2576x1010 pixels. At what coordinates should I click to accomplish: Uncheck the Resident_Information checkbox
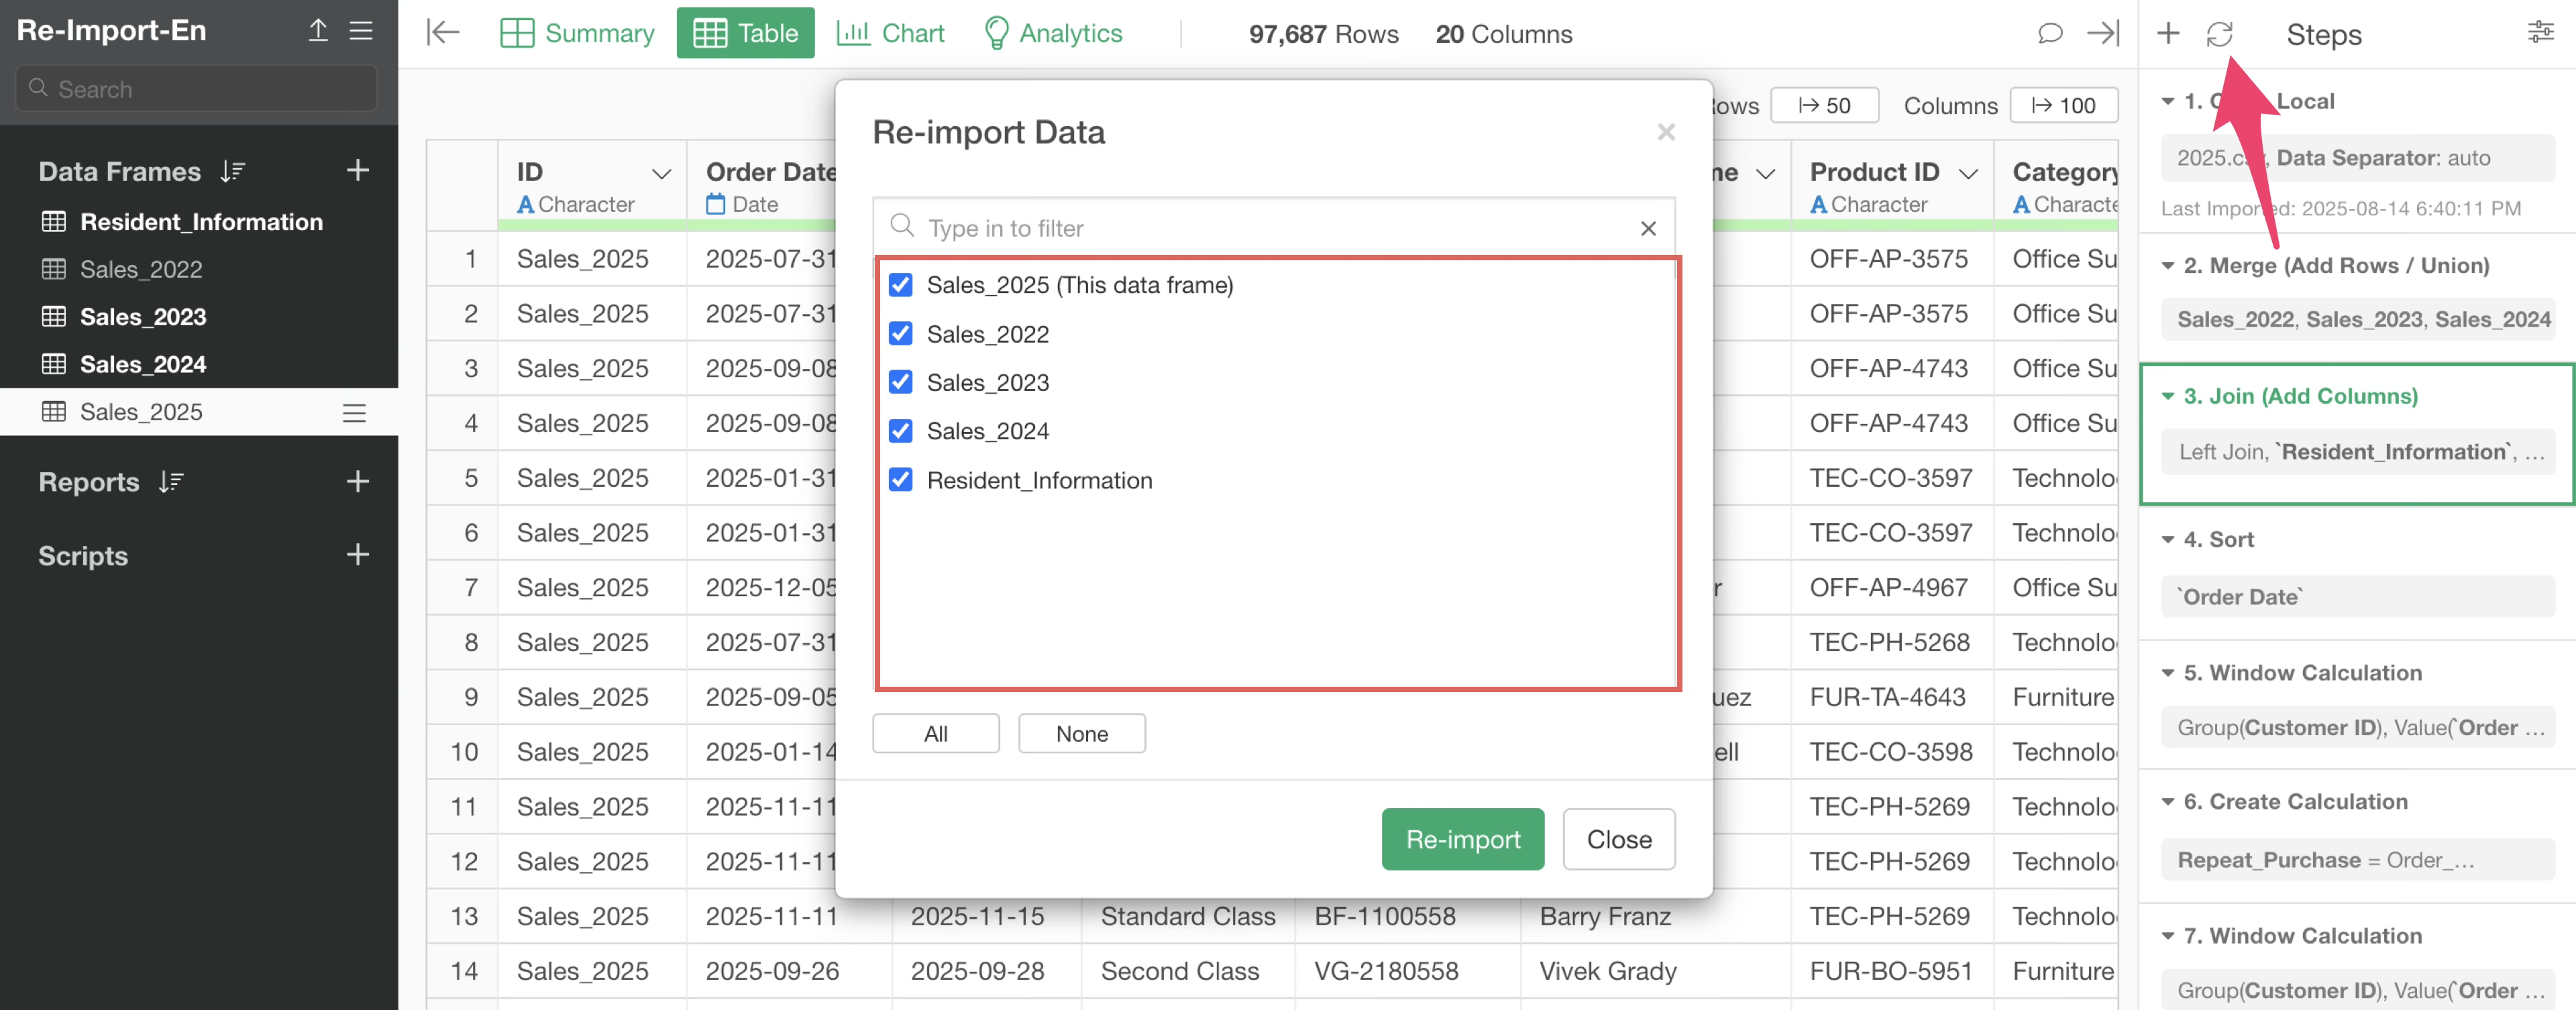[900, 479]
